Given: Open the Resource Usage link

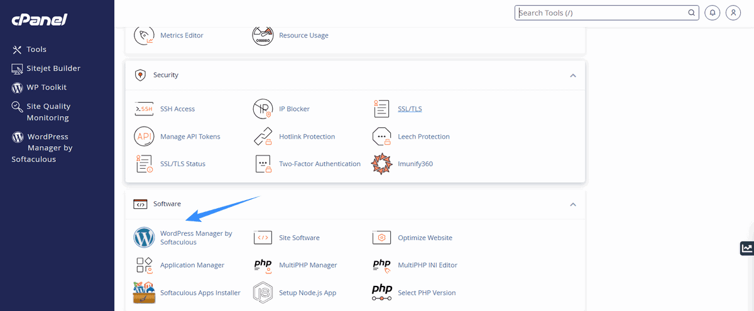Looking at the screenshot, I should point(303,36).
